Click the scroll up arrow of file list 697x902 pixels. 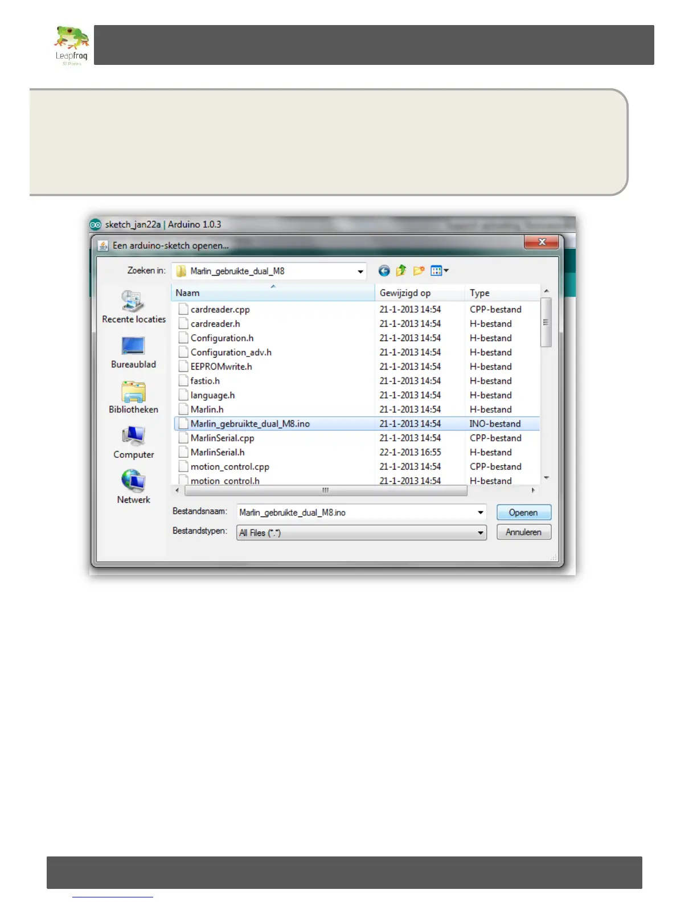pos(546,291)
